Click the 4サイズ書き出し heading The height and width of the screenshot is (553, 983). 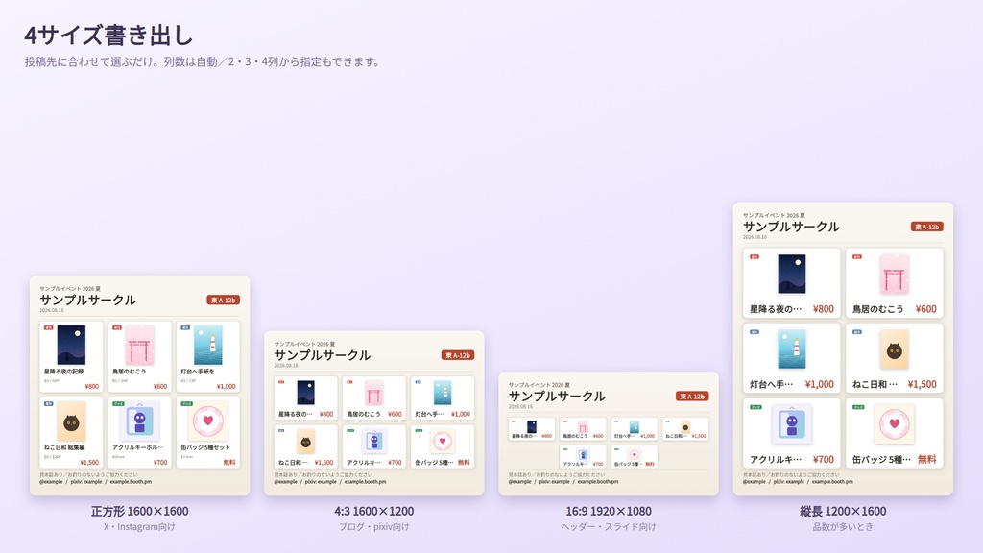108,36
